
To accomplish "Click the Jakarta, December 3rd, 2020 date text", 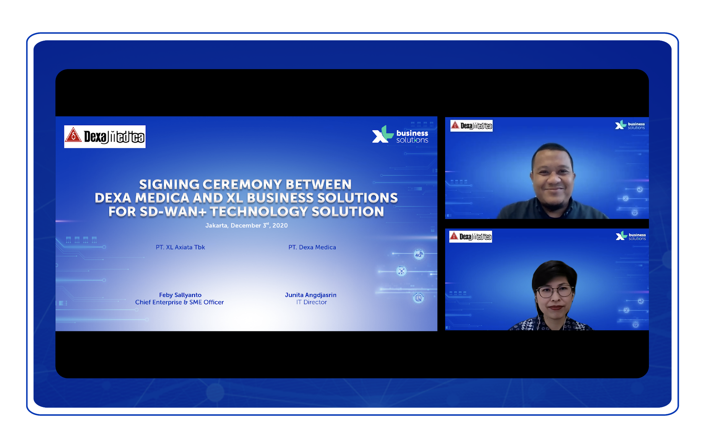I will (246, 225).
